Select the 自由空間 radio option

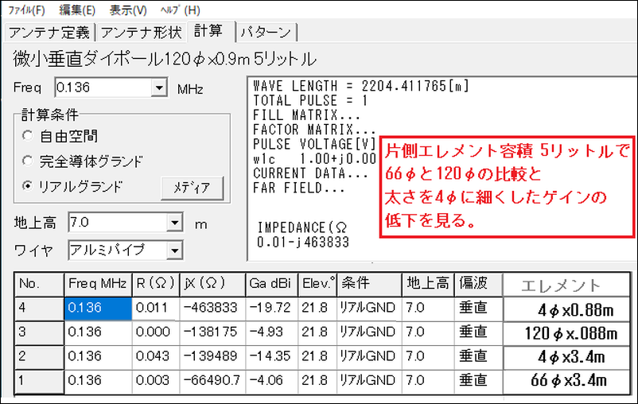29,137
